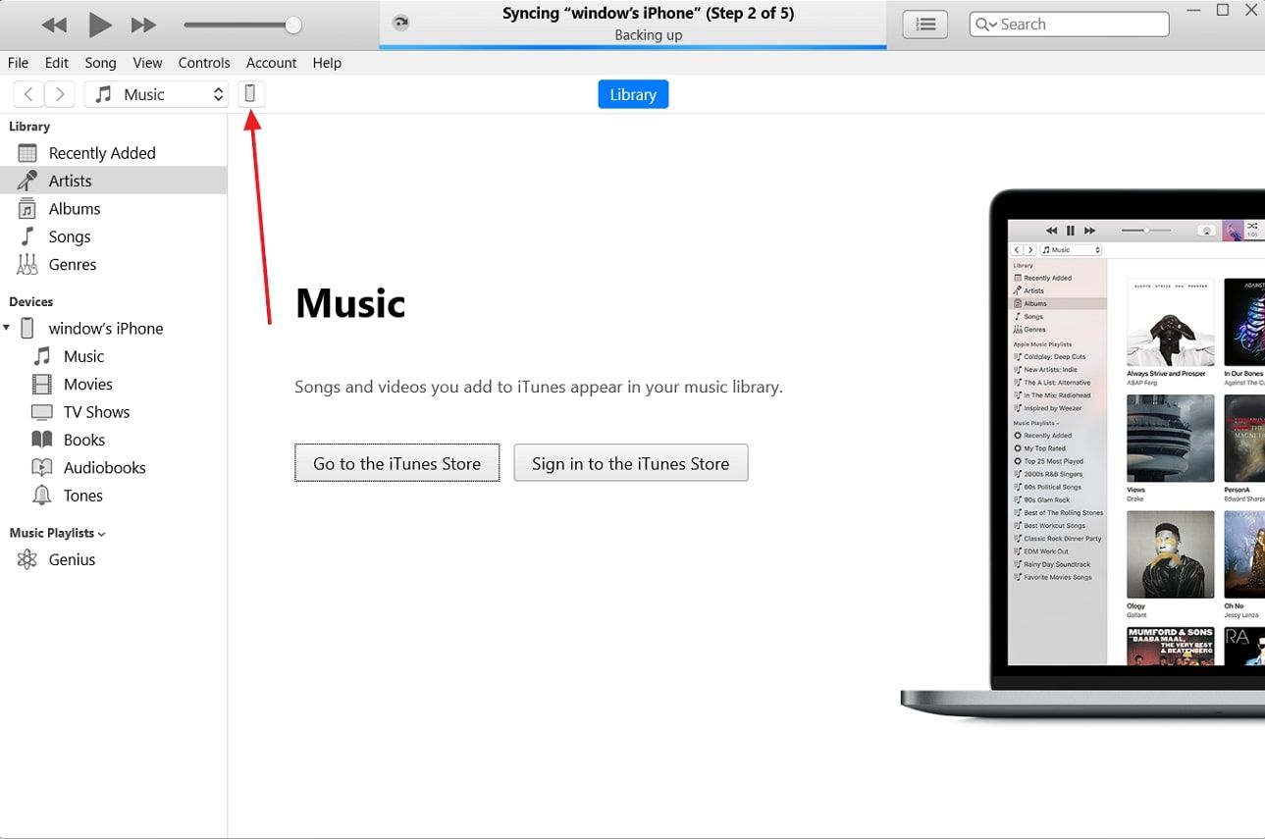Screen dimensions: 1265x839
Task: Click into the Search field
Action: click(1080, 25)
